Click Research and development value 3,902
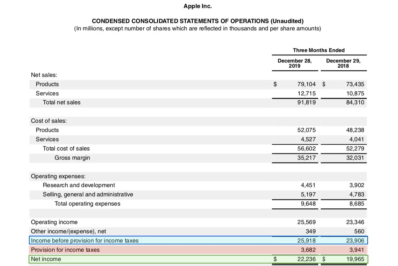The image size is (398, 266). click(357, 185)
